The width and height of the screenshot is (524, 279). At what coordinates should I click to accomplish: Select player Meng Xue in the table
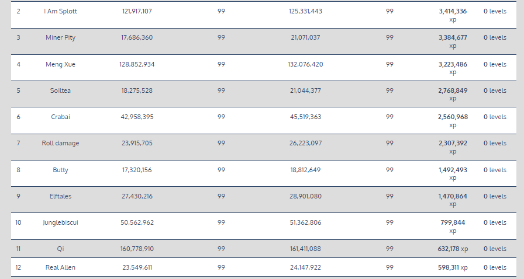pyautogui.click(x=60, y=64)
